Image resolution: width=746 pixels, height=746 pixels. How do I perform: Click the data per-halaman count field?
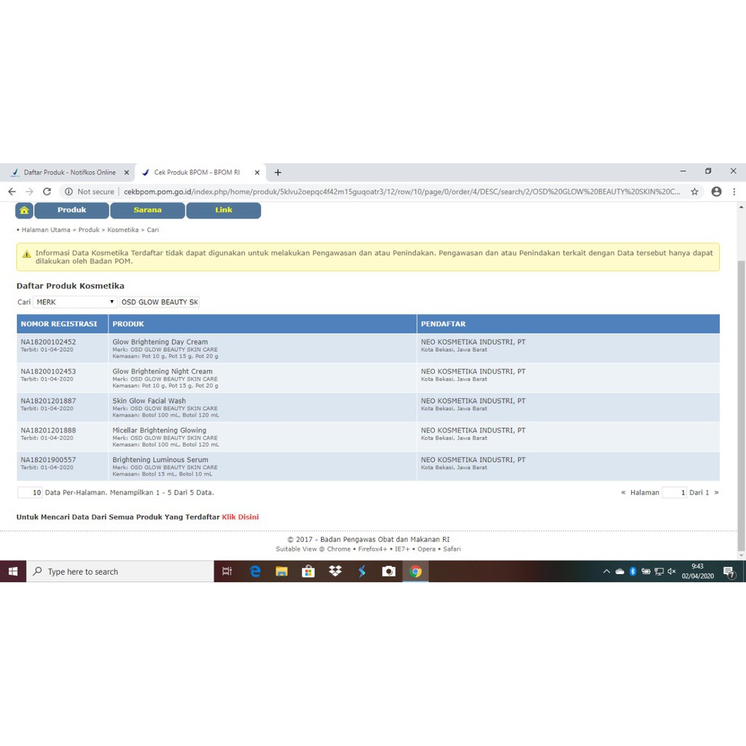tap(30, 492)
